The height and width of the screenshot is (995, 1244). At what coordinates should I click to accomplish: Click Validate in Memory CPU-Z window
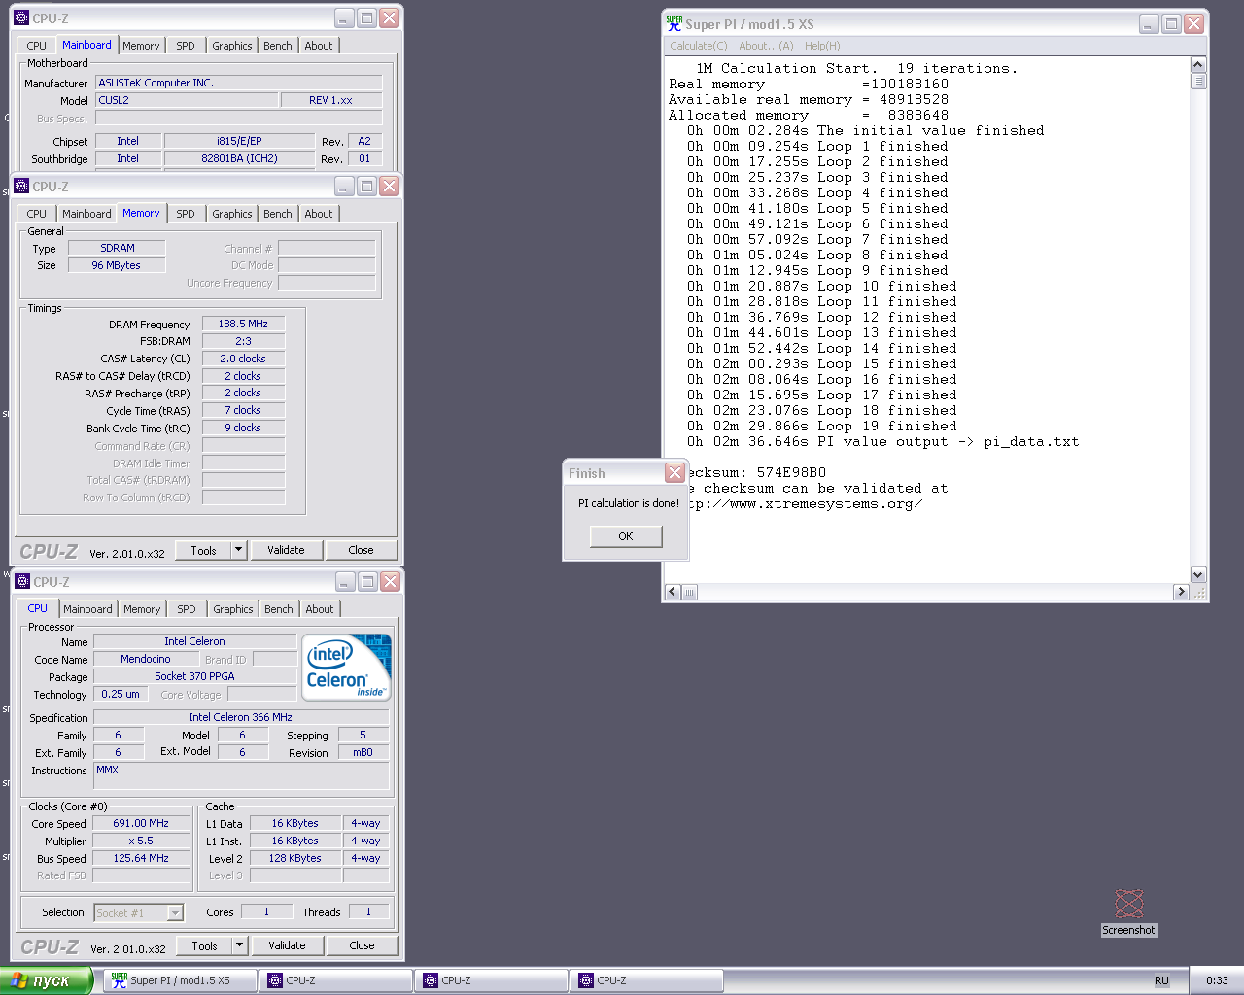[x=286, y=550]
